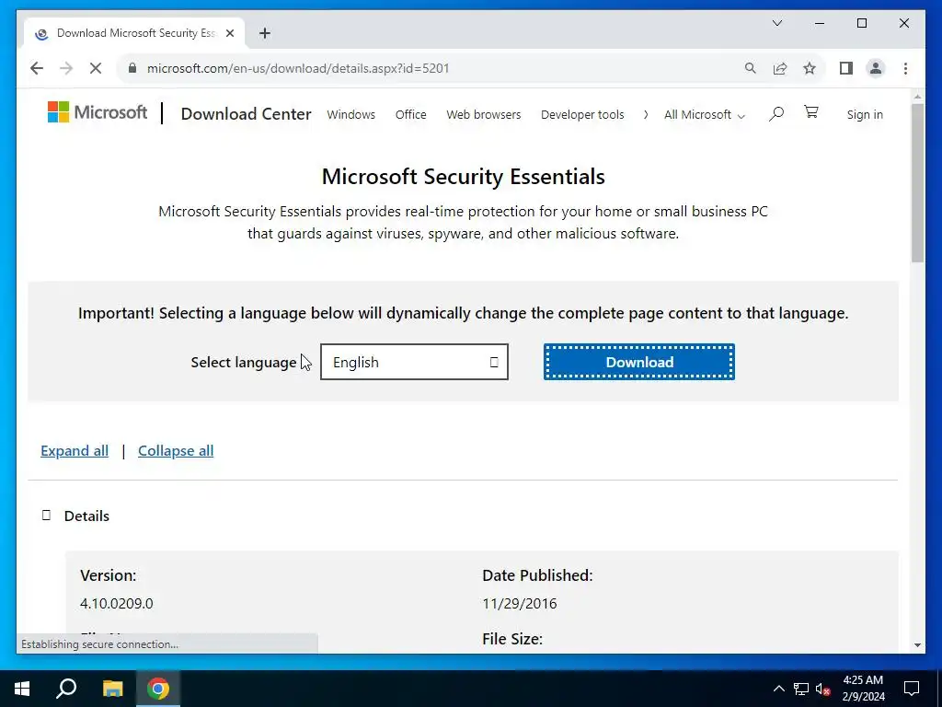This screenshot has height=707, width=942.
Task: Toggle the Chrome side panel
Action: point(846,68)
